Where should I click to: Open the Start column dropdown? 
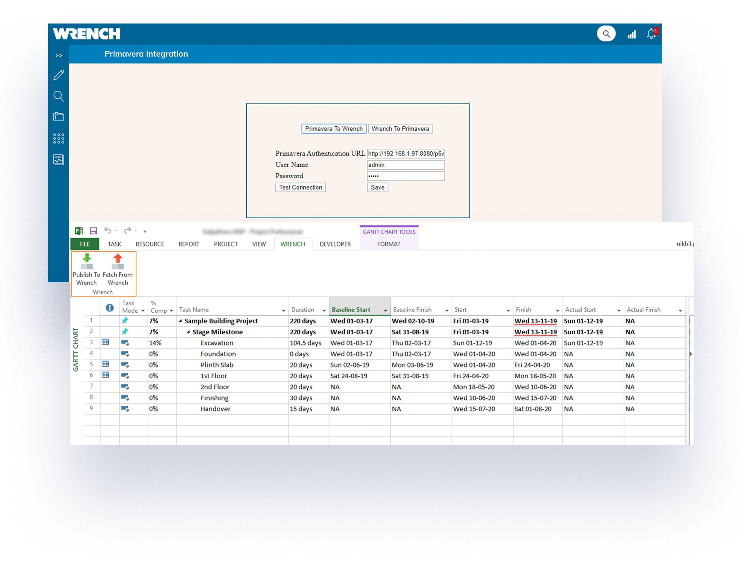click(508, 311)
